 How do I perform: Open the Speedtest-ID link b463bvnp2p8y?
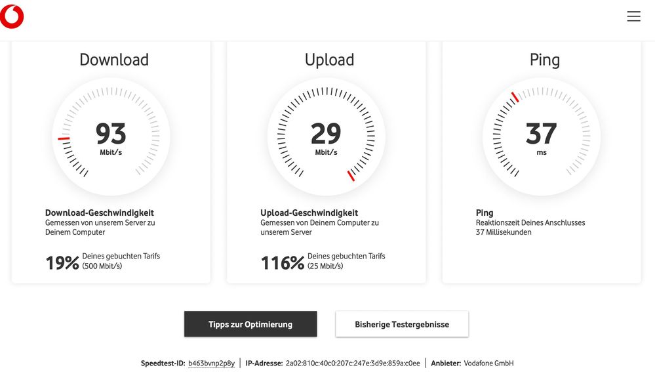pyautogui.click(x=211, y=363)
